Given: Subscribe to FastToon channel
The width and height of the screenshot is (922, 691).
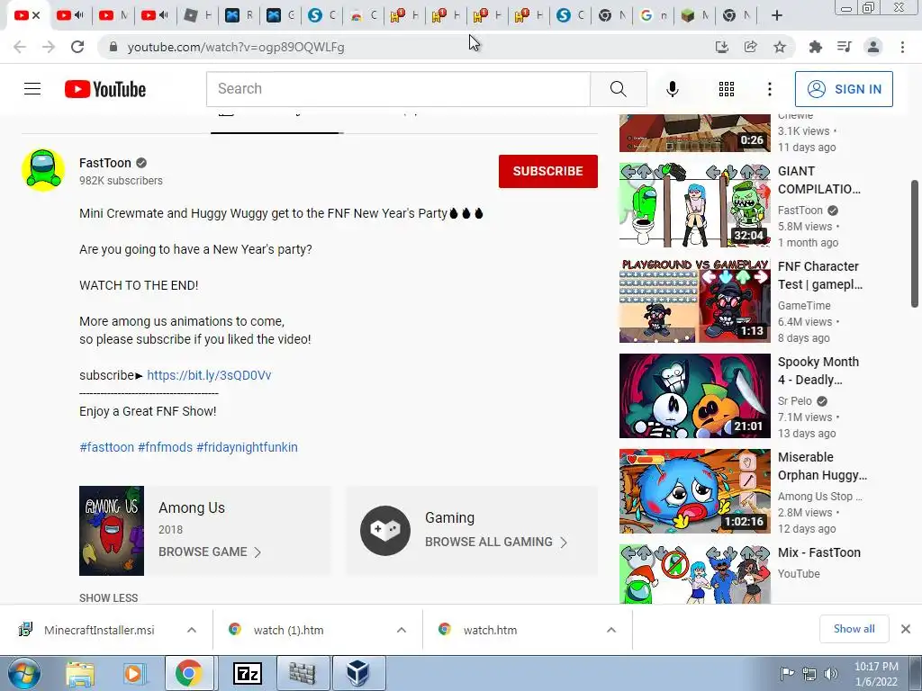Looking at the screenshot, I should click(548, 171).
